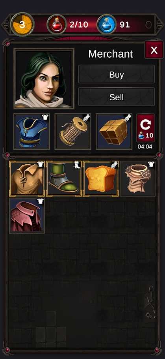Tap the 04:04 restock timer
Screen dimensions: 165x359
point(145,147)
